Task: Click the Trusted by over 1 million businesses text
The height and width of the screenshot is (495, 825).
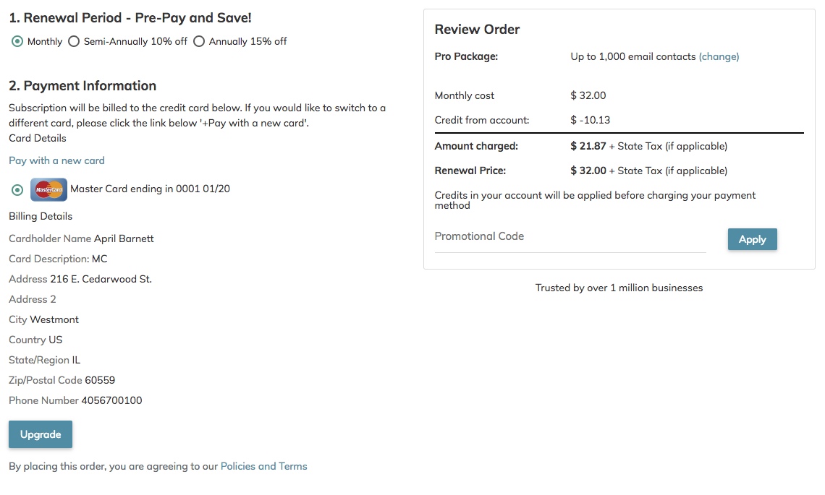Action: tap(619, 288)
